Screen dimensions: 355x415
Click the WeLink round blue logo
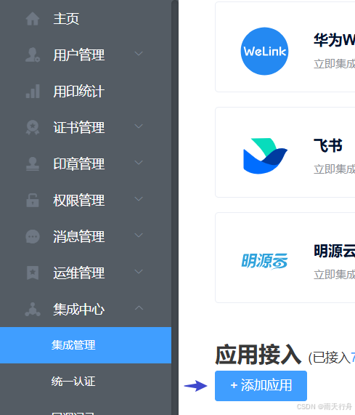point(264,51)
